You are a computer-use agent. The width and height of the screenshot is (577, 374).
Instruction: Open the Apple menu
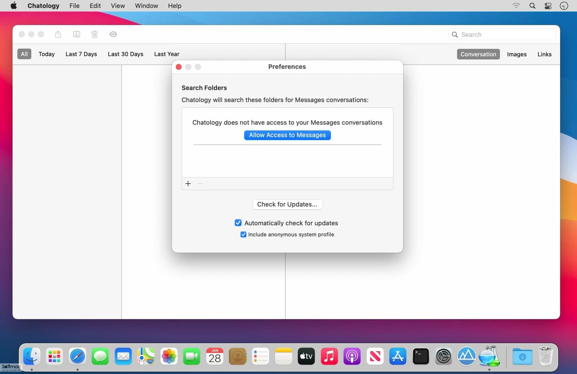14,6
